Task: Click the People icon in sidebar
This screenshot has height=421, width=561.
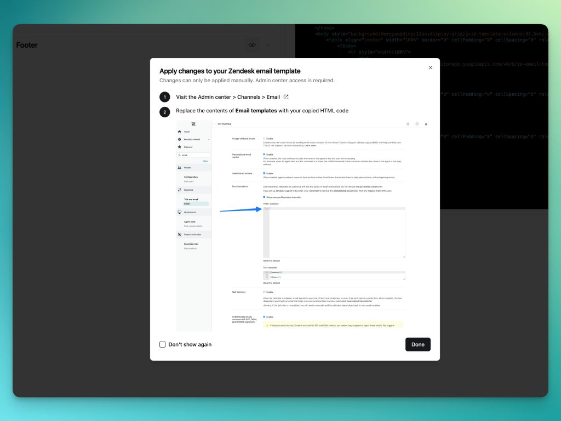Action: point(179,167)
